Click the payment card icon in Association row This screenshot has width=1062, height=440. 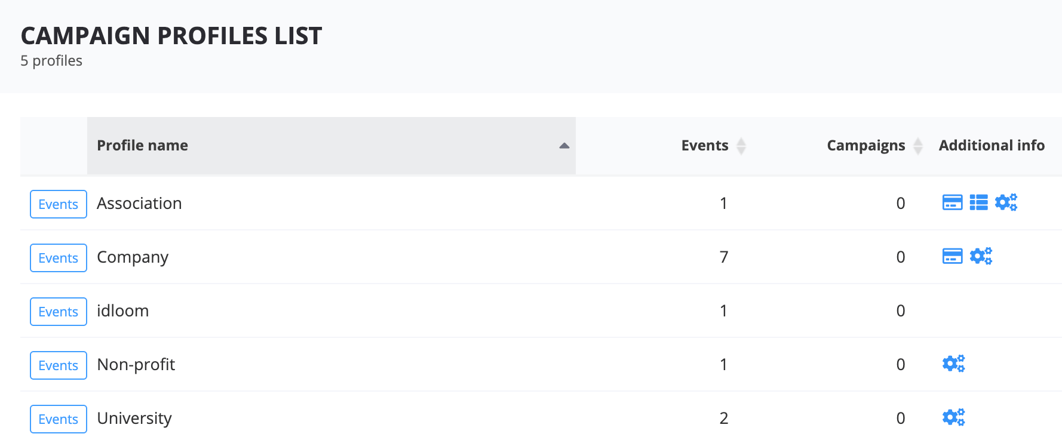point(952,203)
